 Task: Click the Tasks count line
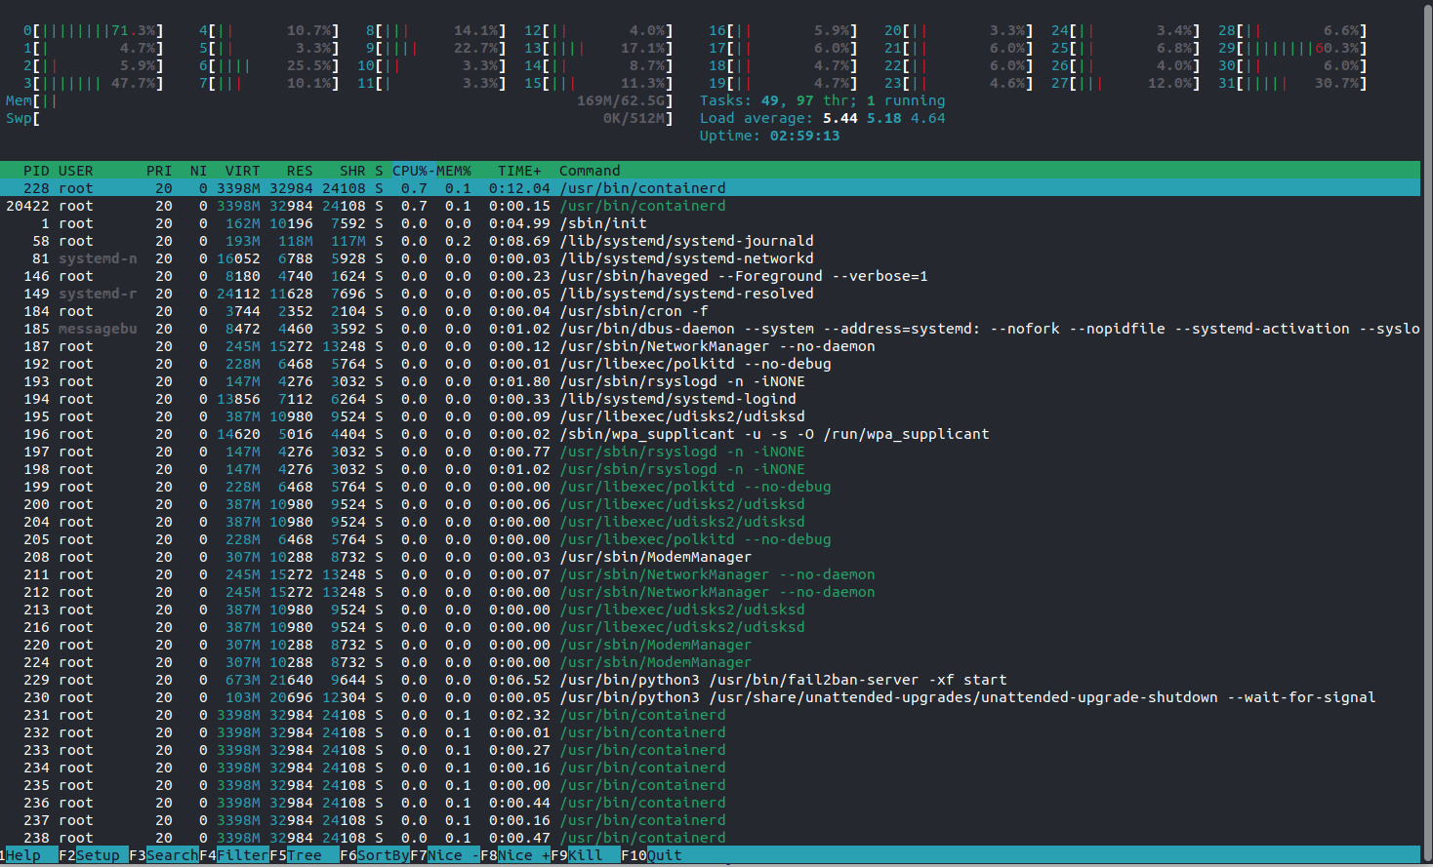[822, 100]
